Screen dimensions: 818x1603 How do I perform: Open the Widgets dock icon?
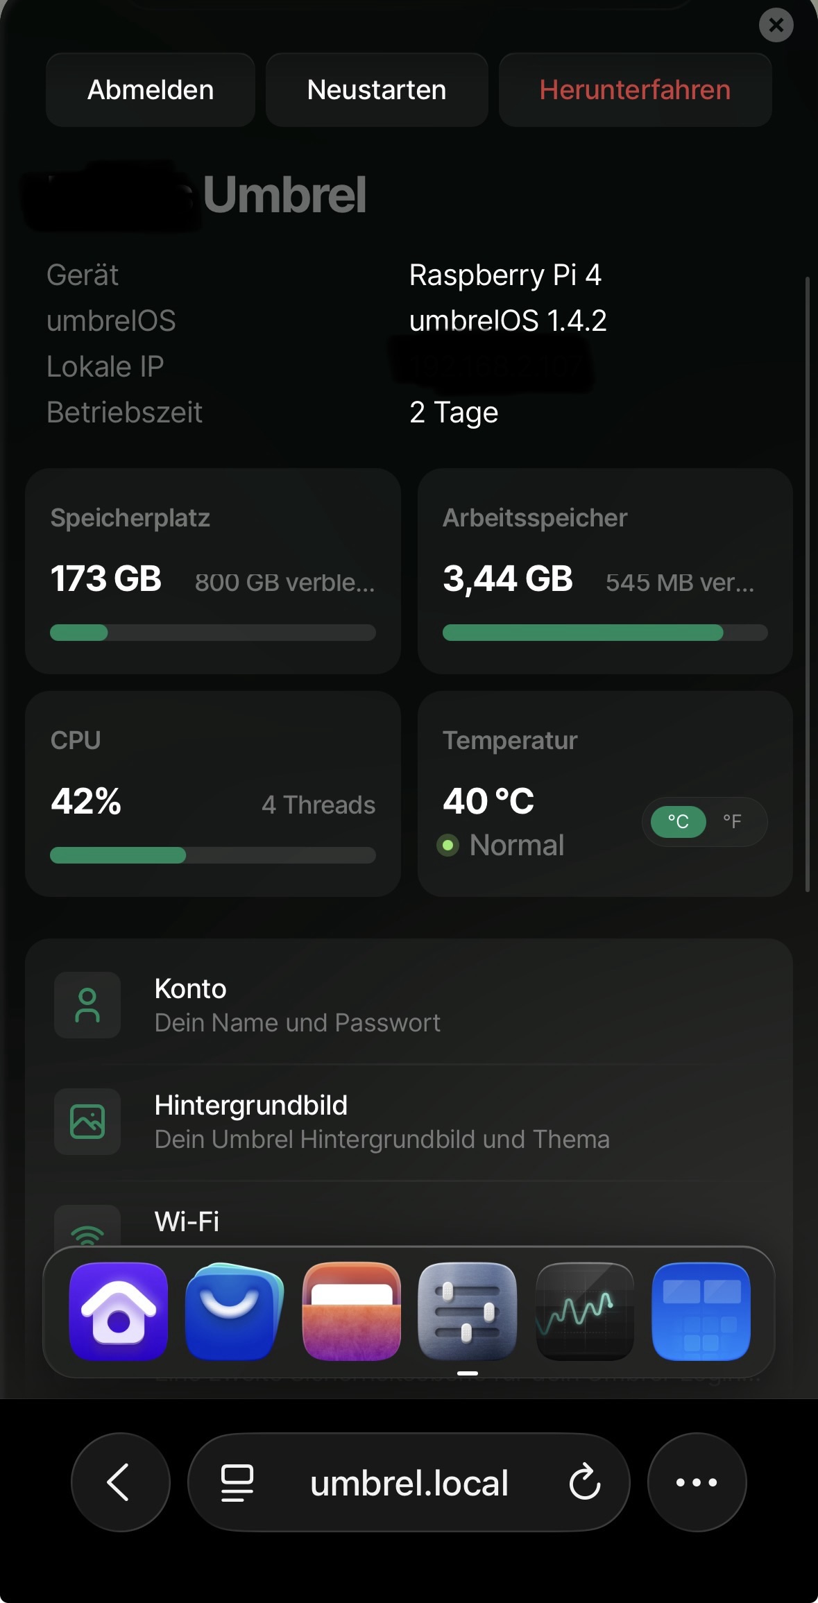701,1311
